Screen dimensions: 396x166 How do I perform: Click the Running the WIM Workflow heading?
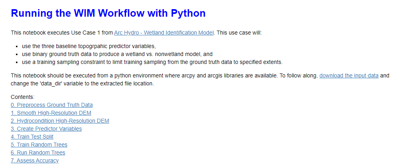point(108,13)
